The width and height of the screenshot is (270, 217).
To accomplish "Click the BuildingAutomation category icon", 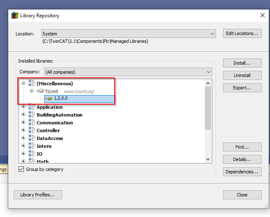I will tap(31, 114).
